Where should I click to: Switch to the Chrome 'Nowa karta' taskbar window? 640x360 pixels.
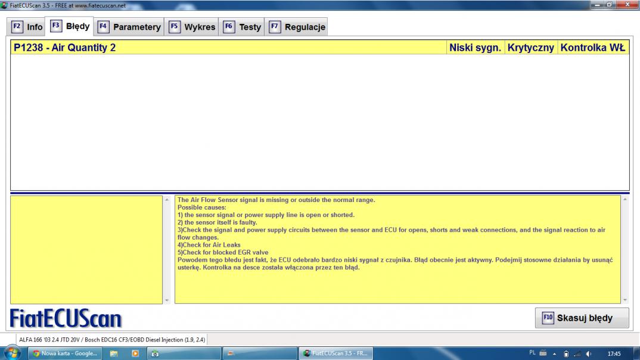(65, 353)
